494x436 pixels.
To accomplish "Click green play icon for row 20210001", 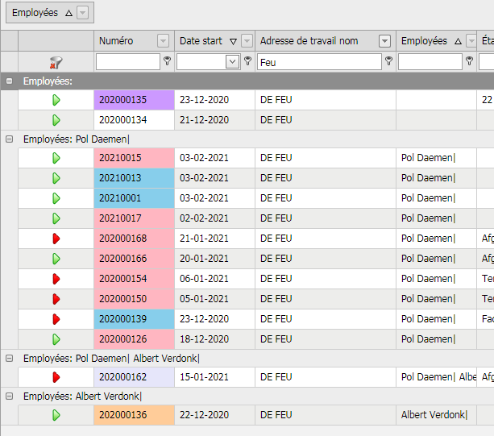I will tap(56, 198).
